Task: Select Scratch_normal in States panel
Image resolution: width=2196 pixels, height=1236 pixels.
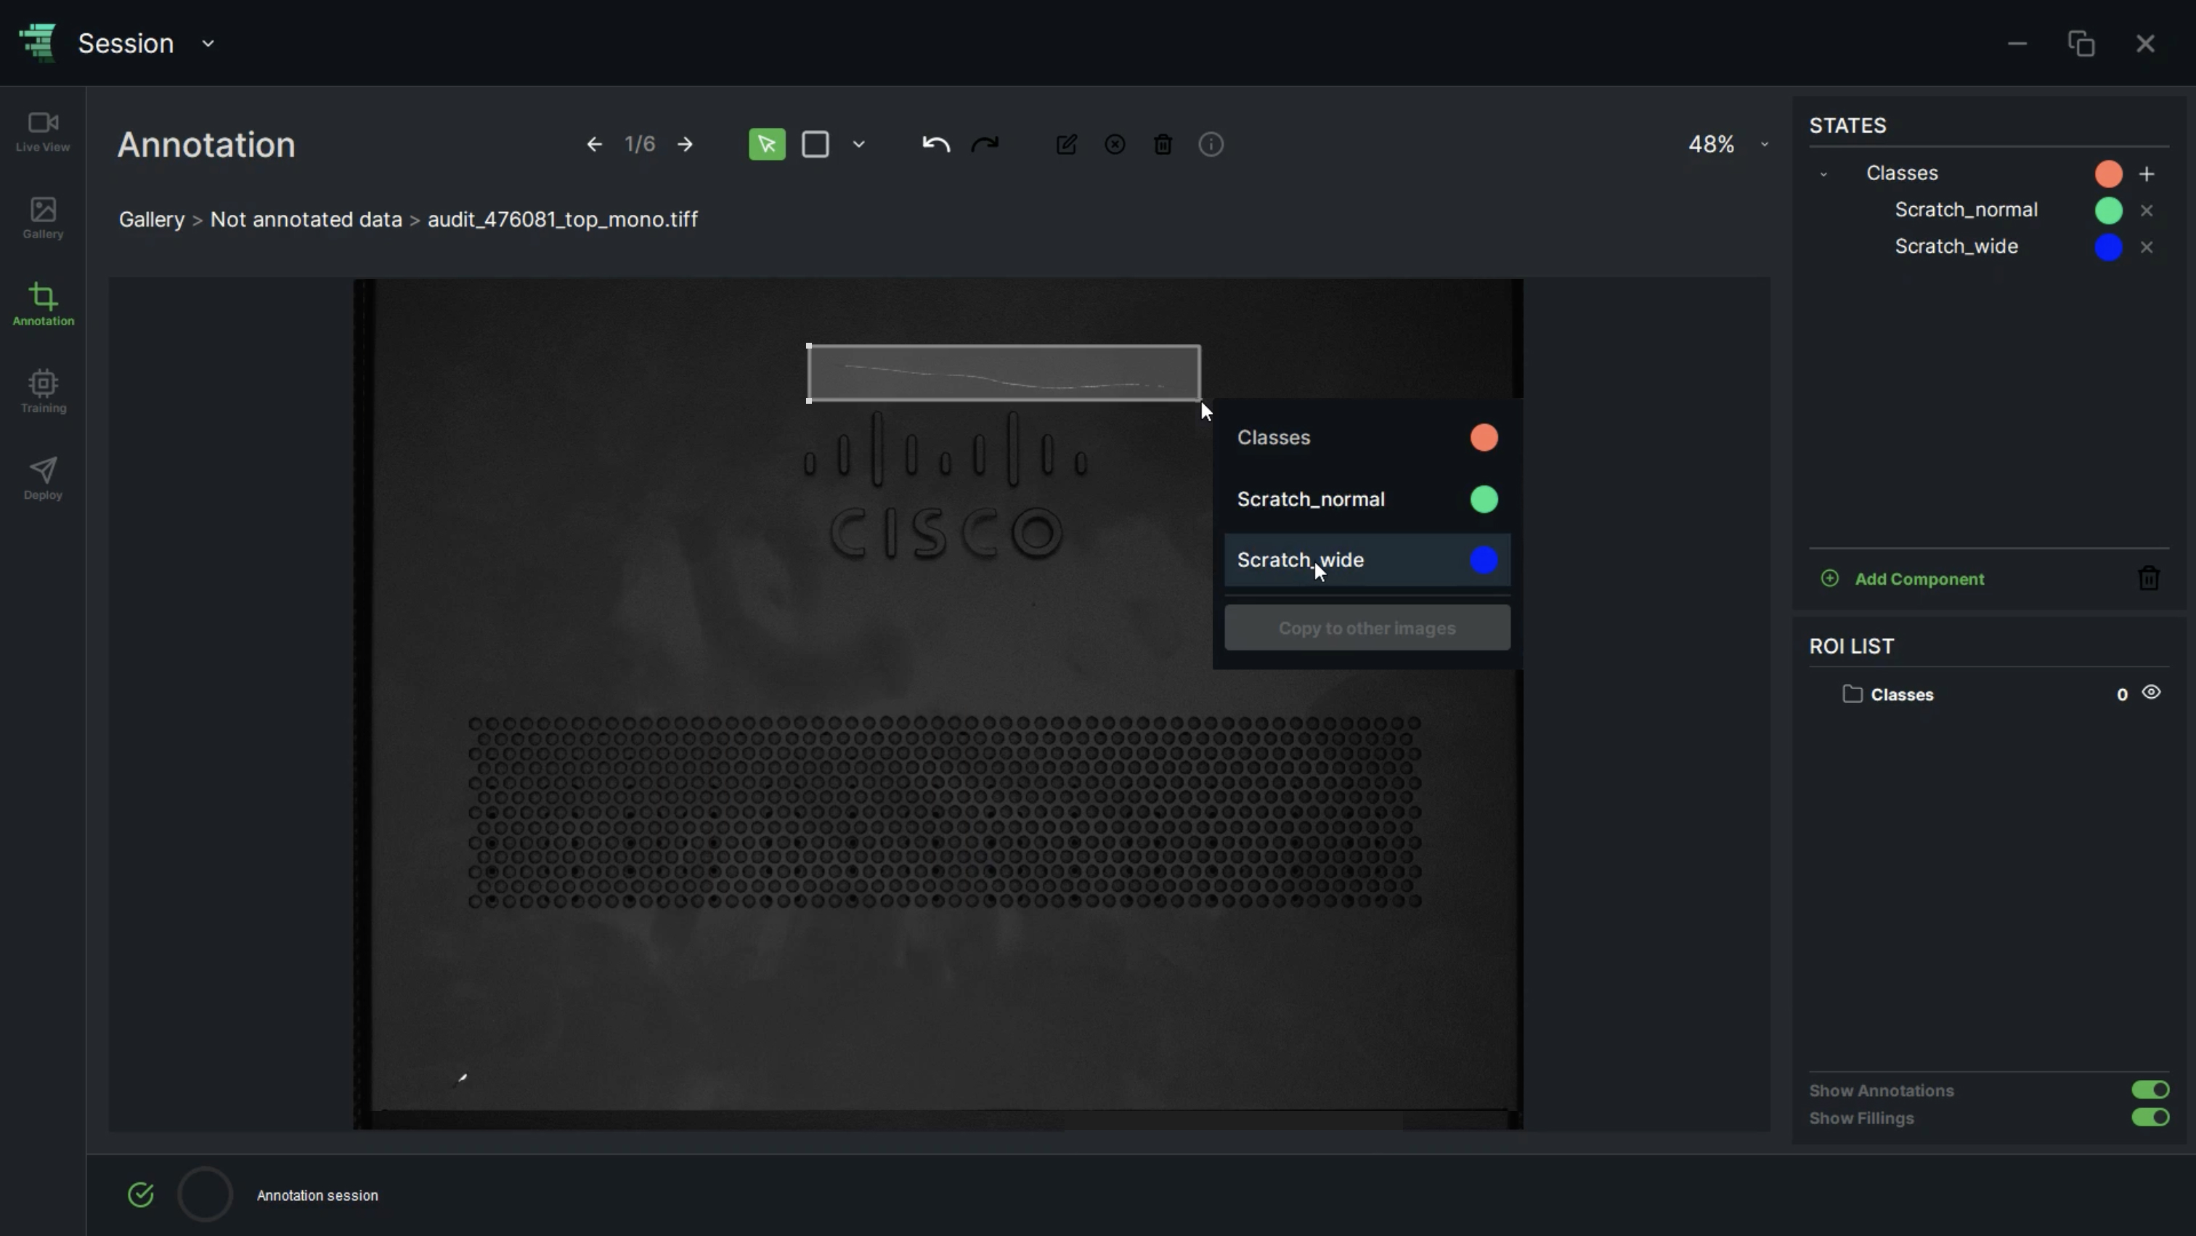Action: click(x=1966, y=210)
